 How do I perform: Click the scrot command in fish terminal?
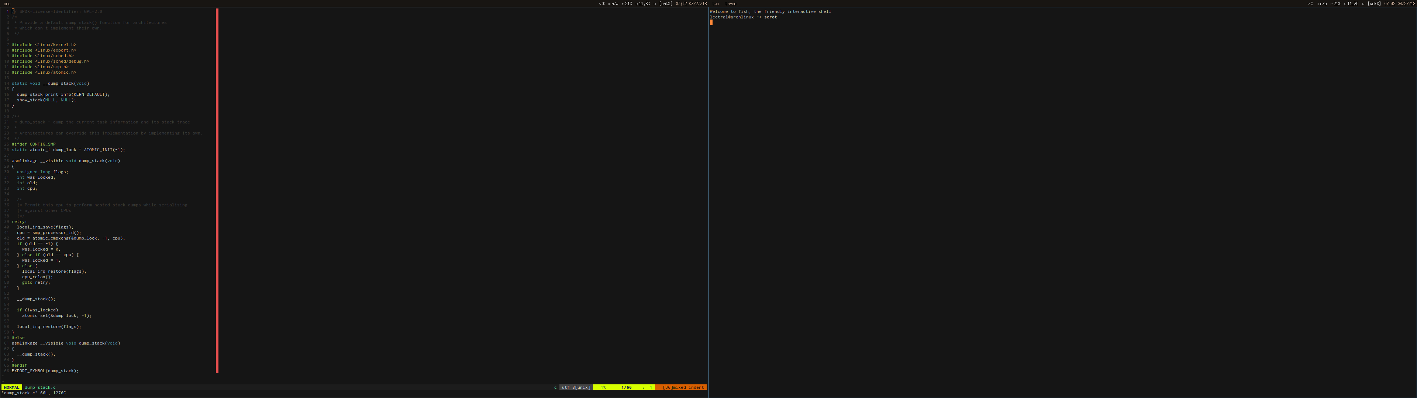[770, 17]
